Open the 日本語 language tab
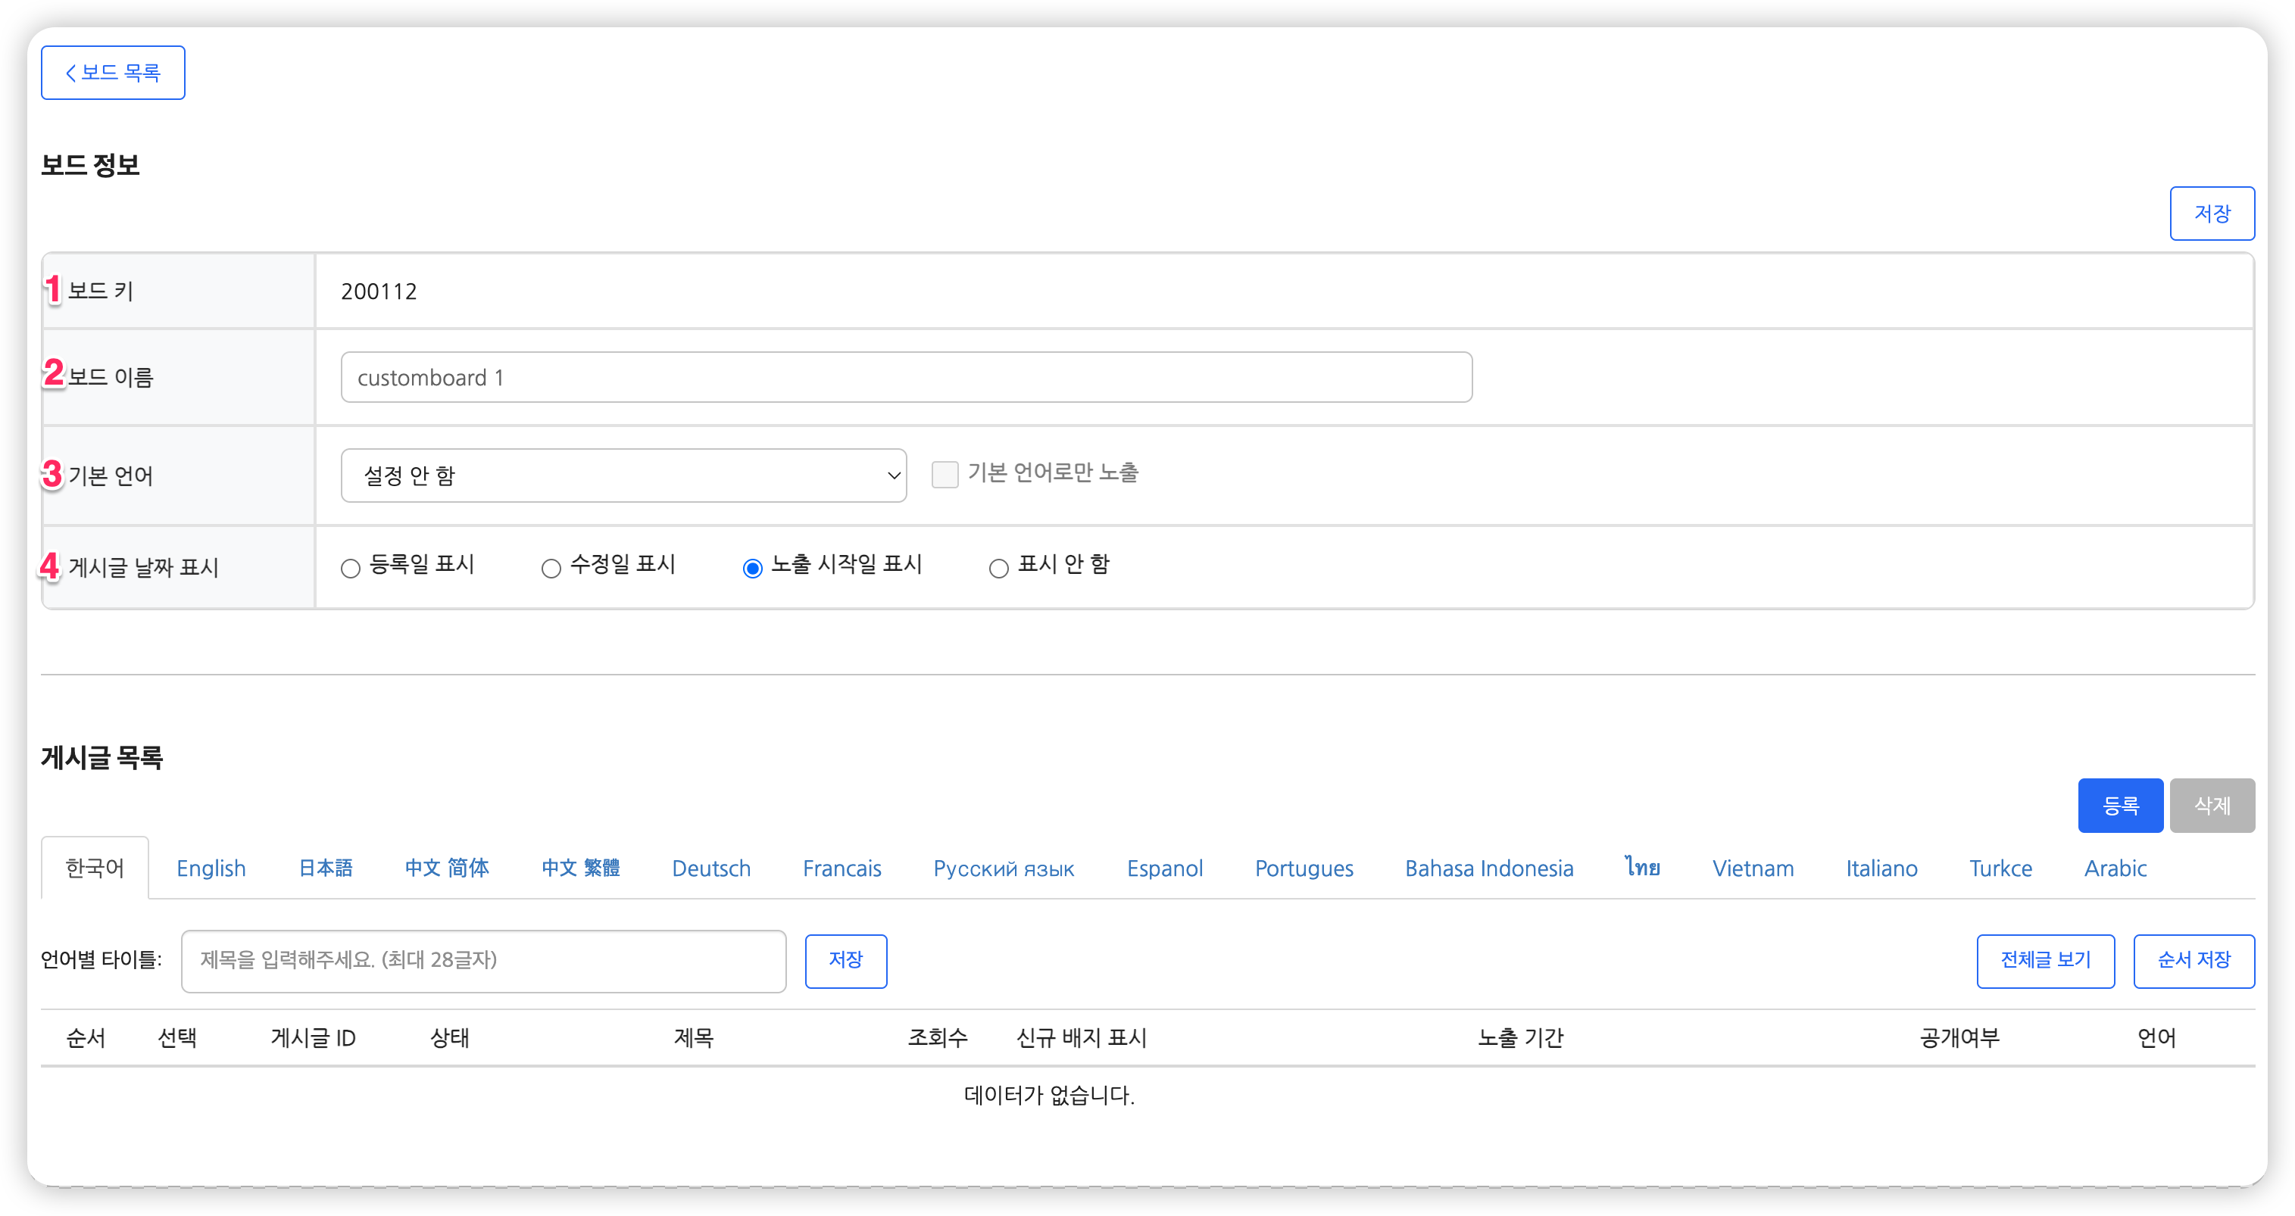Image resolution: width=2295 pixels, height=1216 pixels. (325, 868)
